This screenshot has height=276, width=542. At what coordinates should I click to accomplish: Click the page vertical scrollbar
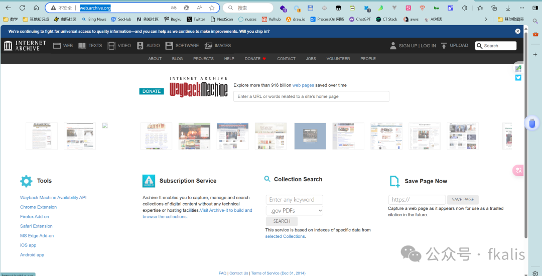click(526, 134)
